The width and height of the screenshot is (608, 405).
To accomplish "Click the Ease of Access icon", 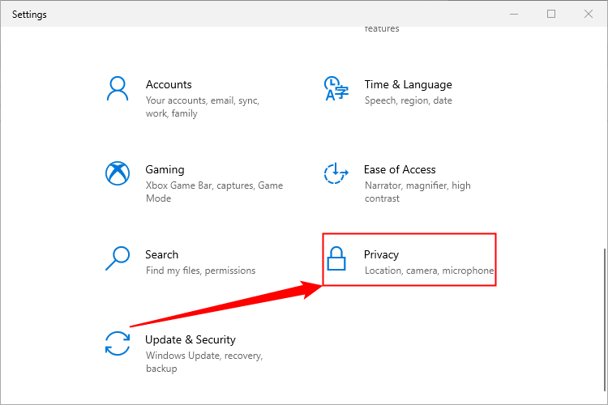I will point(336,173).
